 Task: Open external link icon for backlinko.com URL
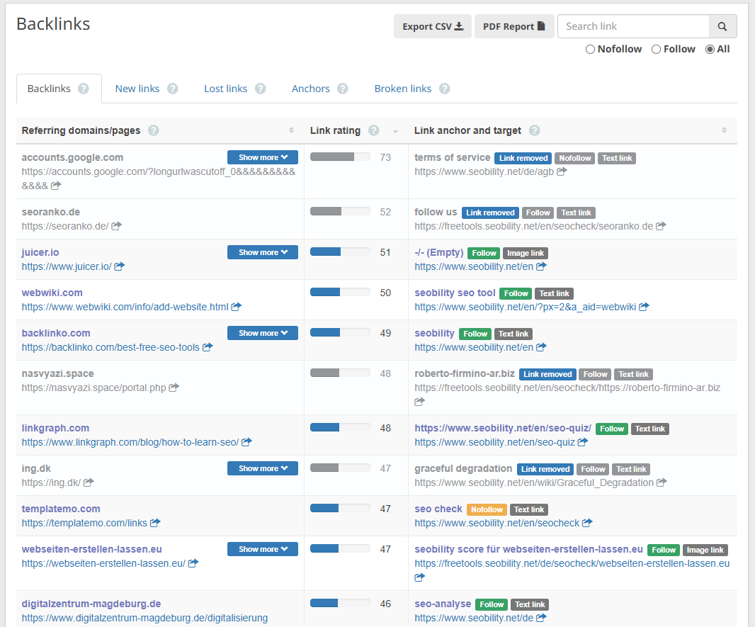coord(208,347)
